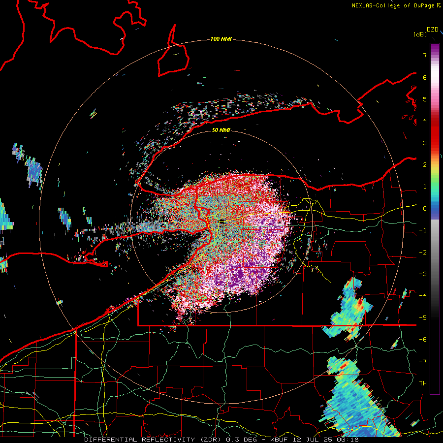
Task: Click the [dB] unit label
Action: [420, 34]
